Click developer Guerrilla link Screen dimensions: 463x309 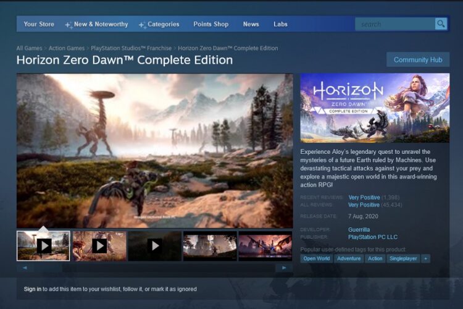pos(359,230)
